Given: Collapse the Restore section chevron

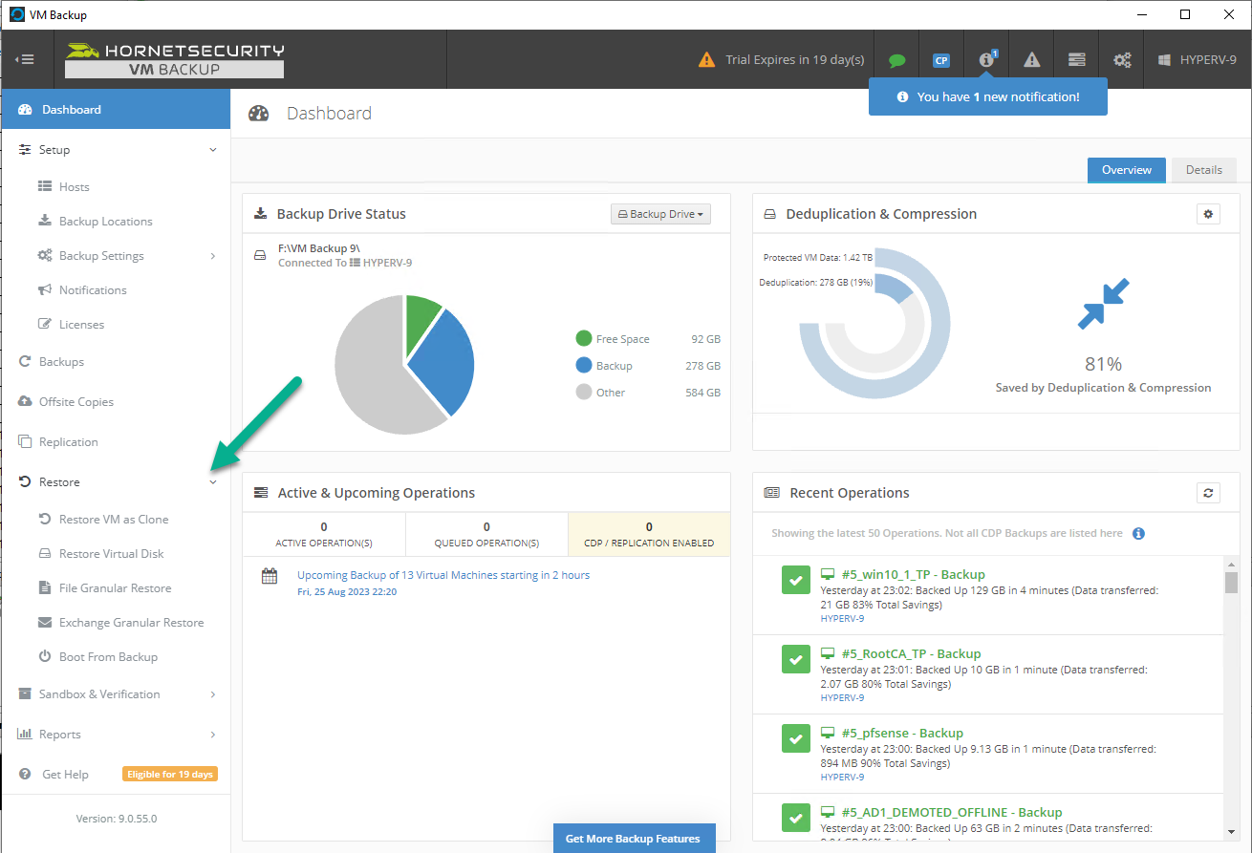Looking at the screenshot, I should click(213, 482).
